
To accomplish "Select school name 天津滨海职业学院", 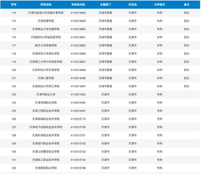I will click(x=46, y=103).
